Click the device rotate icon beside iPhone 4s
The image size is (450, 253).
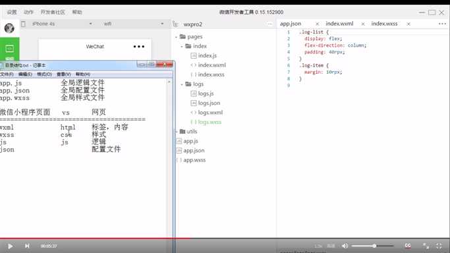pyautogui.click(x=23, y=24)
